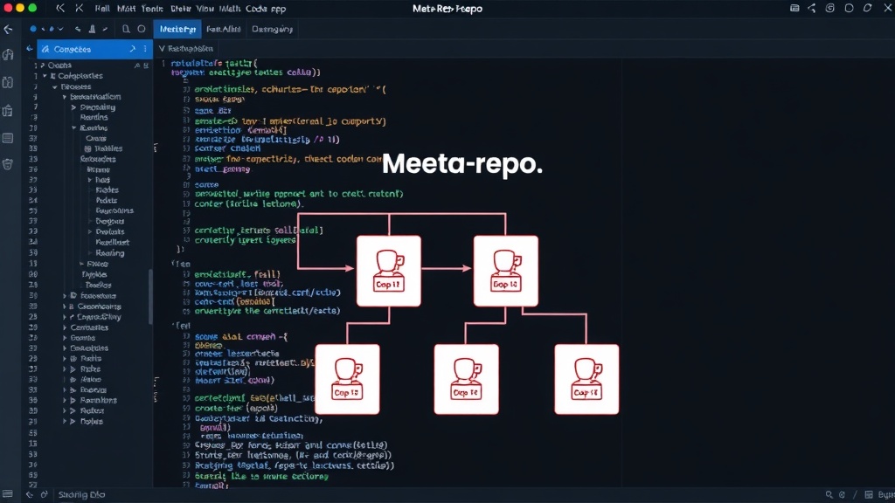Click the plain circle icon at top right
This screenshot has width=895, height=503.
tap(849, 9)
